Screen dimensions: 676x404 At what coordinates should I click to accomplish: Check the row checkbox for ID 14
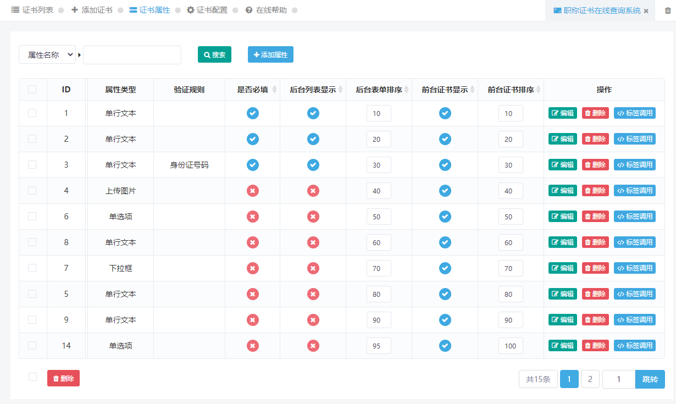click(32, 346)
